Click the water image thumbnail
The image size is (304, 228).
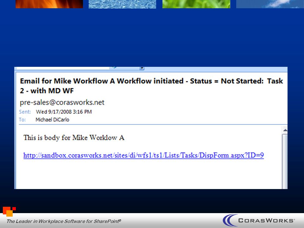tap(122, 4)
